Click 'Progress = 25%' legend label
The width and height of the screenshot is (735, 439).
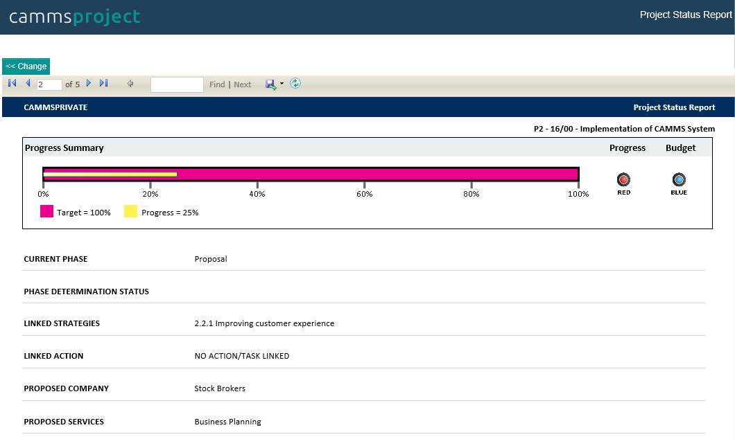pyautogui.click(x=170, y=213)
